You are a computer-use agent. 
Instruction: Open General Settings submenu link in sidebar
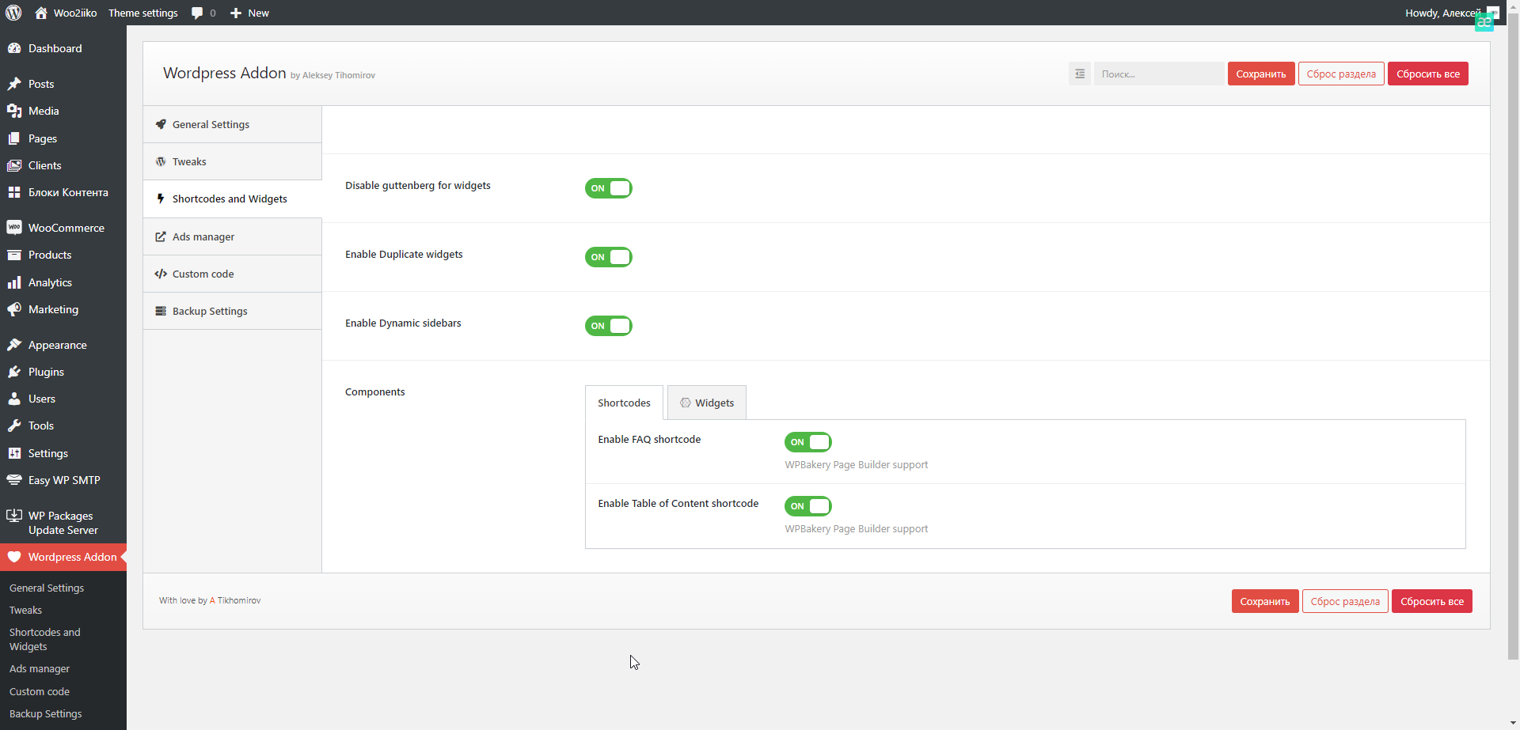(47, 588)
